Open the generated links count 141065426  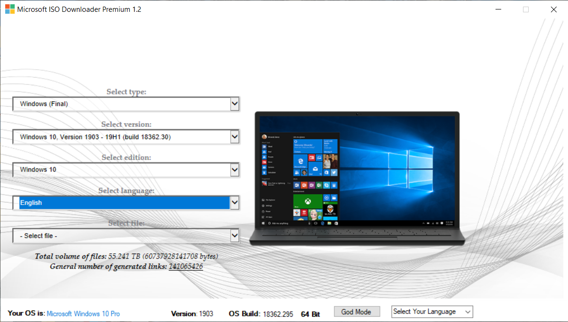(186, 267)
